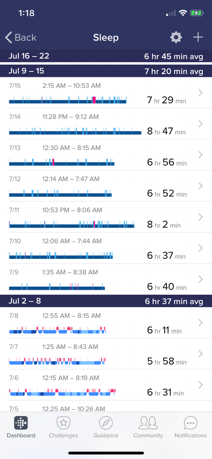Expand 7/14 sleep entry chevron
Image resolution: width=212 pixels, height=459 pixels.
(201, 124)
